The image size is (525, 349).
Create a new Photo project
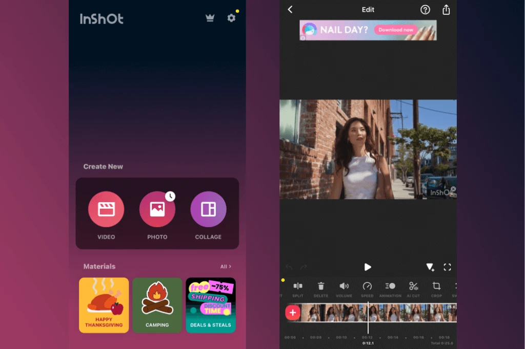click(157, 209)
